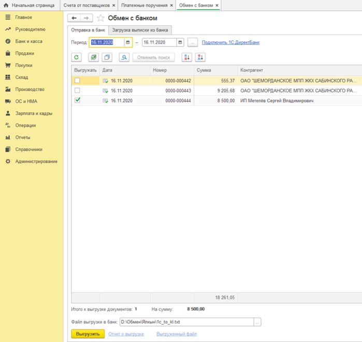Viewport: 362px width, 342px height.
Task: Click the Склад grid icon
Action: [8, 77]
